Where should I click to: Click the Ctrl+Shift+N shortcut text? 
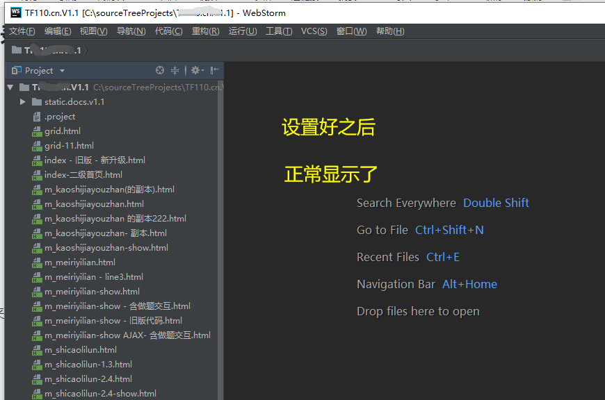click(449, 230)
